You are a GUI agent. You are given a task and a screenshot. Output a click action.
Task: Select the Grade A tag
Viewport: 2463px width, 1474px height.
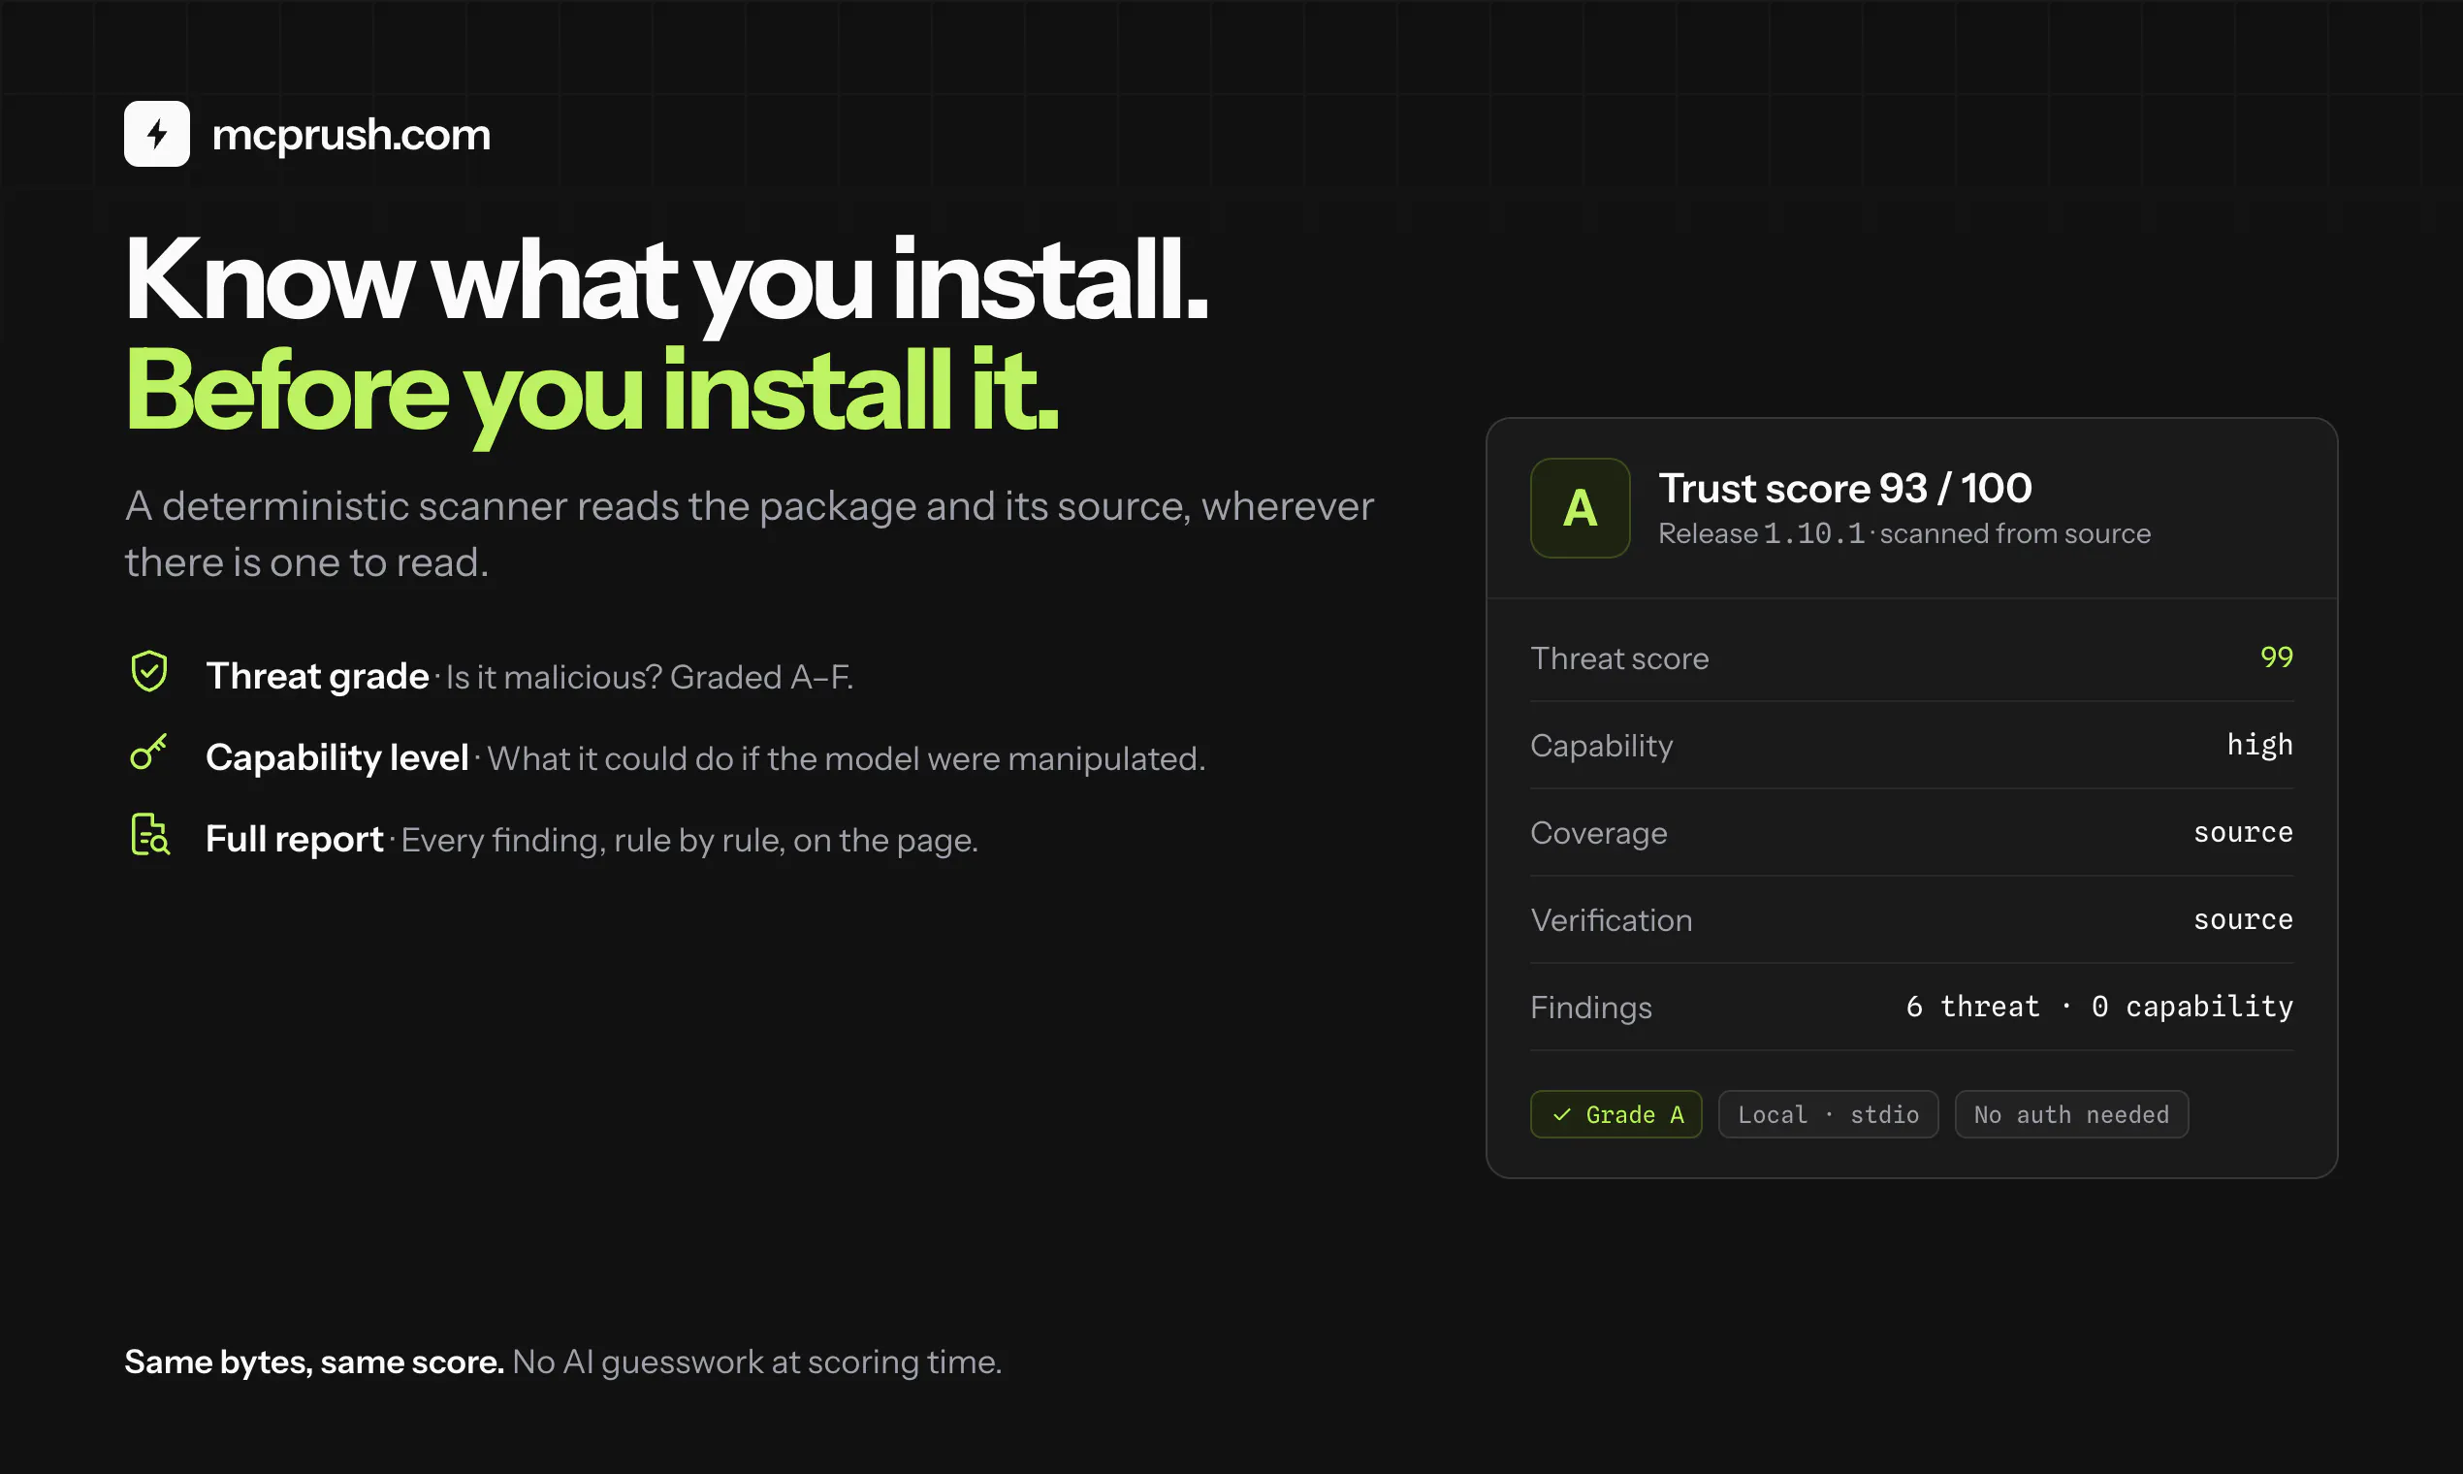point(1615,1114)
